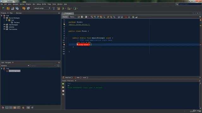
Task: Collapse the First project root node
Action: [2, 16]
